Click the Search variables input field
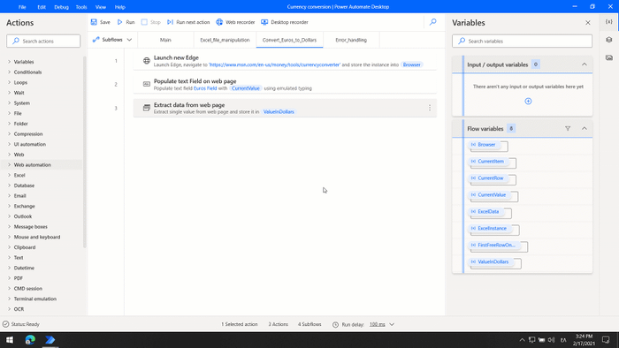This screenshot has height=348, width=619. pyautogui.click(x=522, y=41)
